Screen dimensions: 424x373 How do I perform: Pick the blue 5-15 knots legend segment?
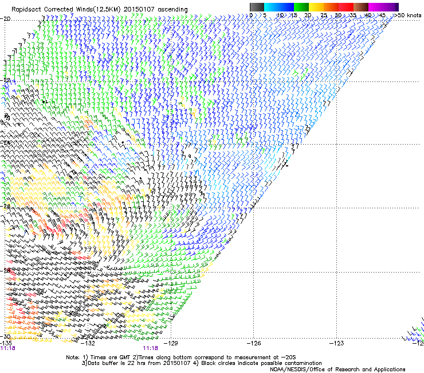click(279, 7)
